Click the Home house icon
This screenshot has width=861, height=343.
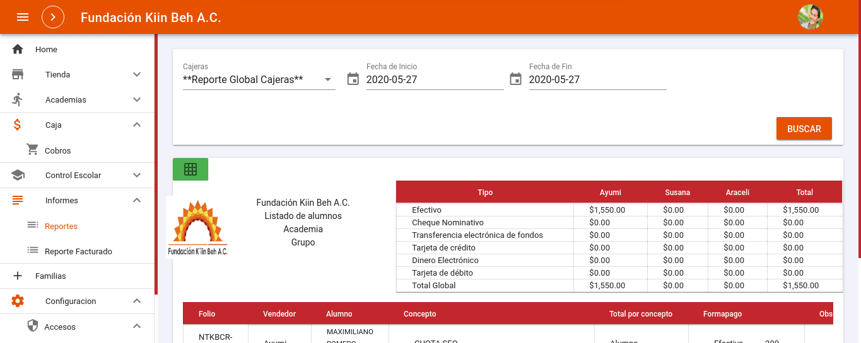18,49
